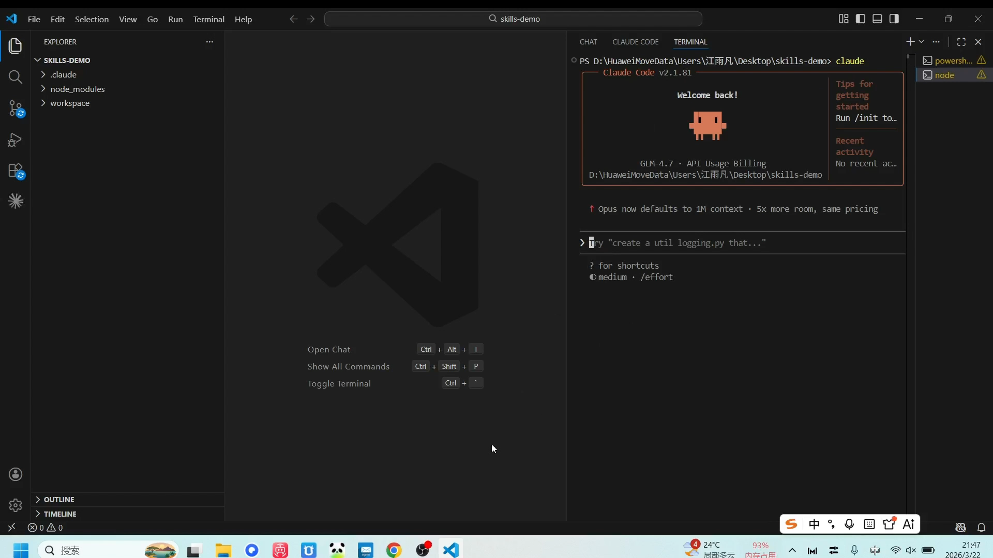Image resolution: width=993 pixels, height=558 pixels.
Task: Select the powershell terminal instance
Action: click(953, 60)
